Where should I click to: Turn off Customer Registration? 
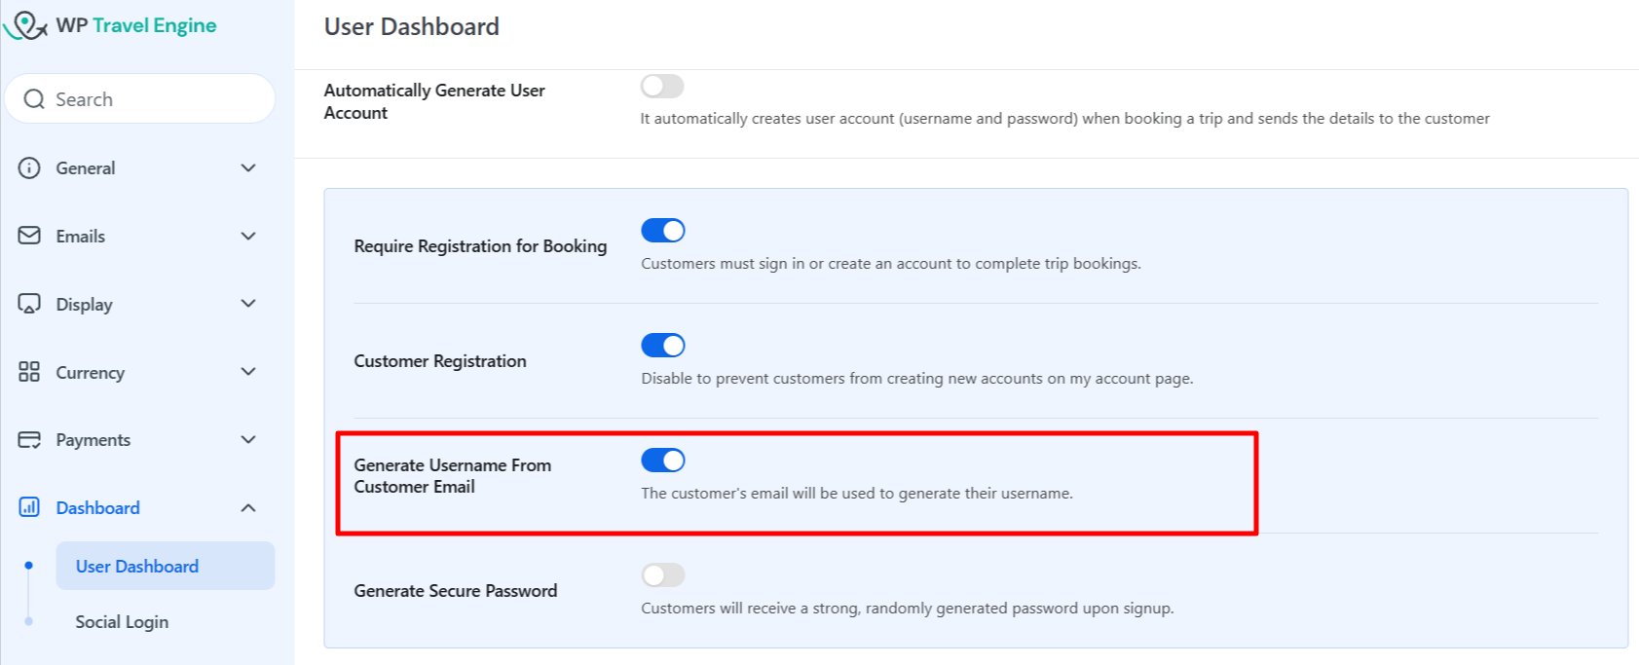point(663,345)
